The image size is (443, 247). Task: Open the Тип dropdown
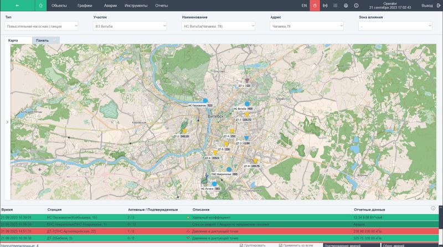point(42,26)
